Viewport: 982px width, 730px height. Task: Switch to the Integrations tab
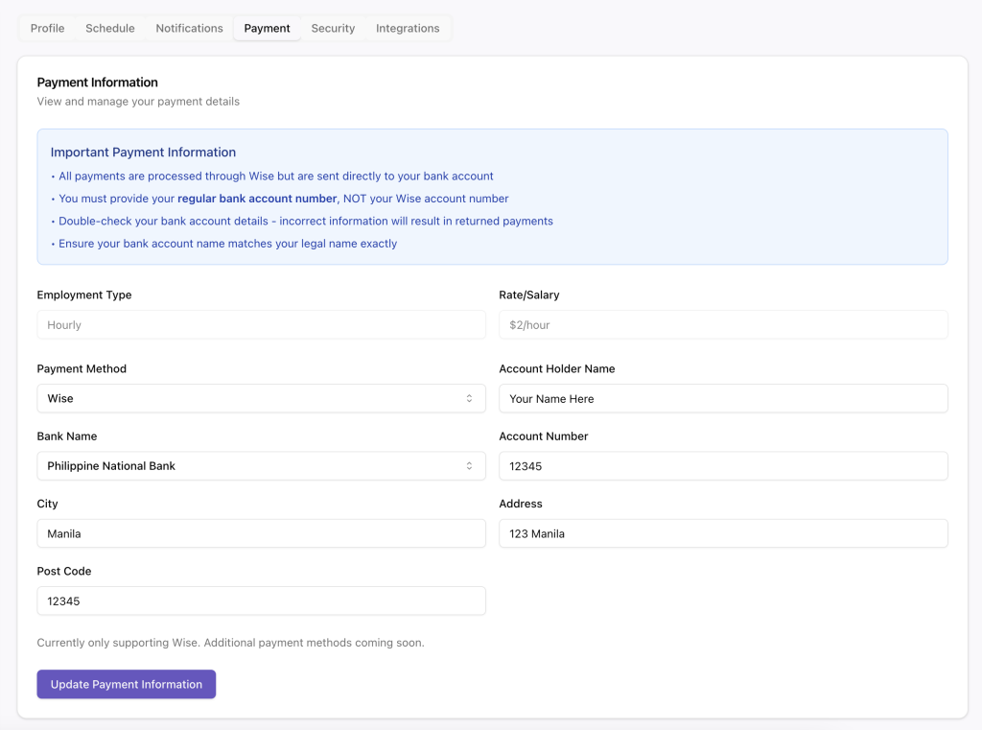408,29
